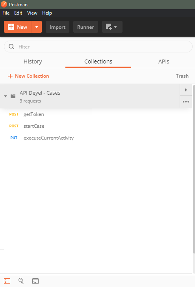Screen dimensions: 195x287
Task: Open the Postman console icon
Action: (35, 281)
